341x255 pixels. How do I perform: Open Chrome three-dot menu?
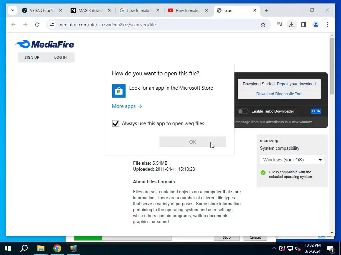point(328,25)
